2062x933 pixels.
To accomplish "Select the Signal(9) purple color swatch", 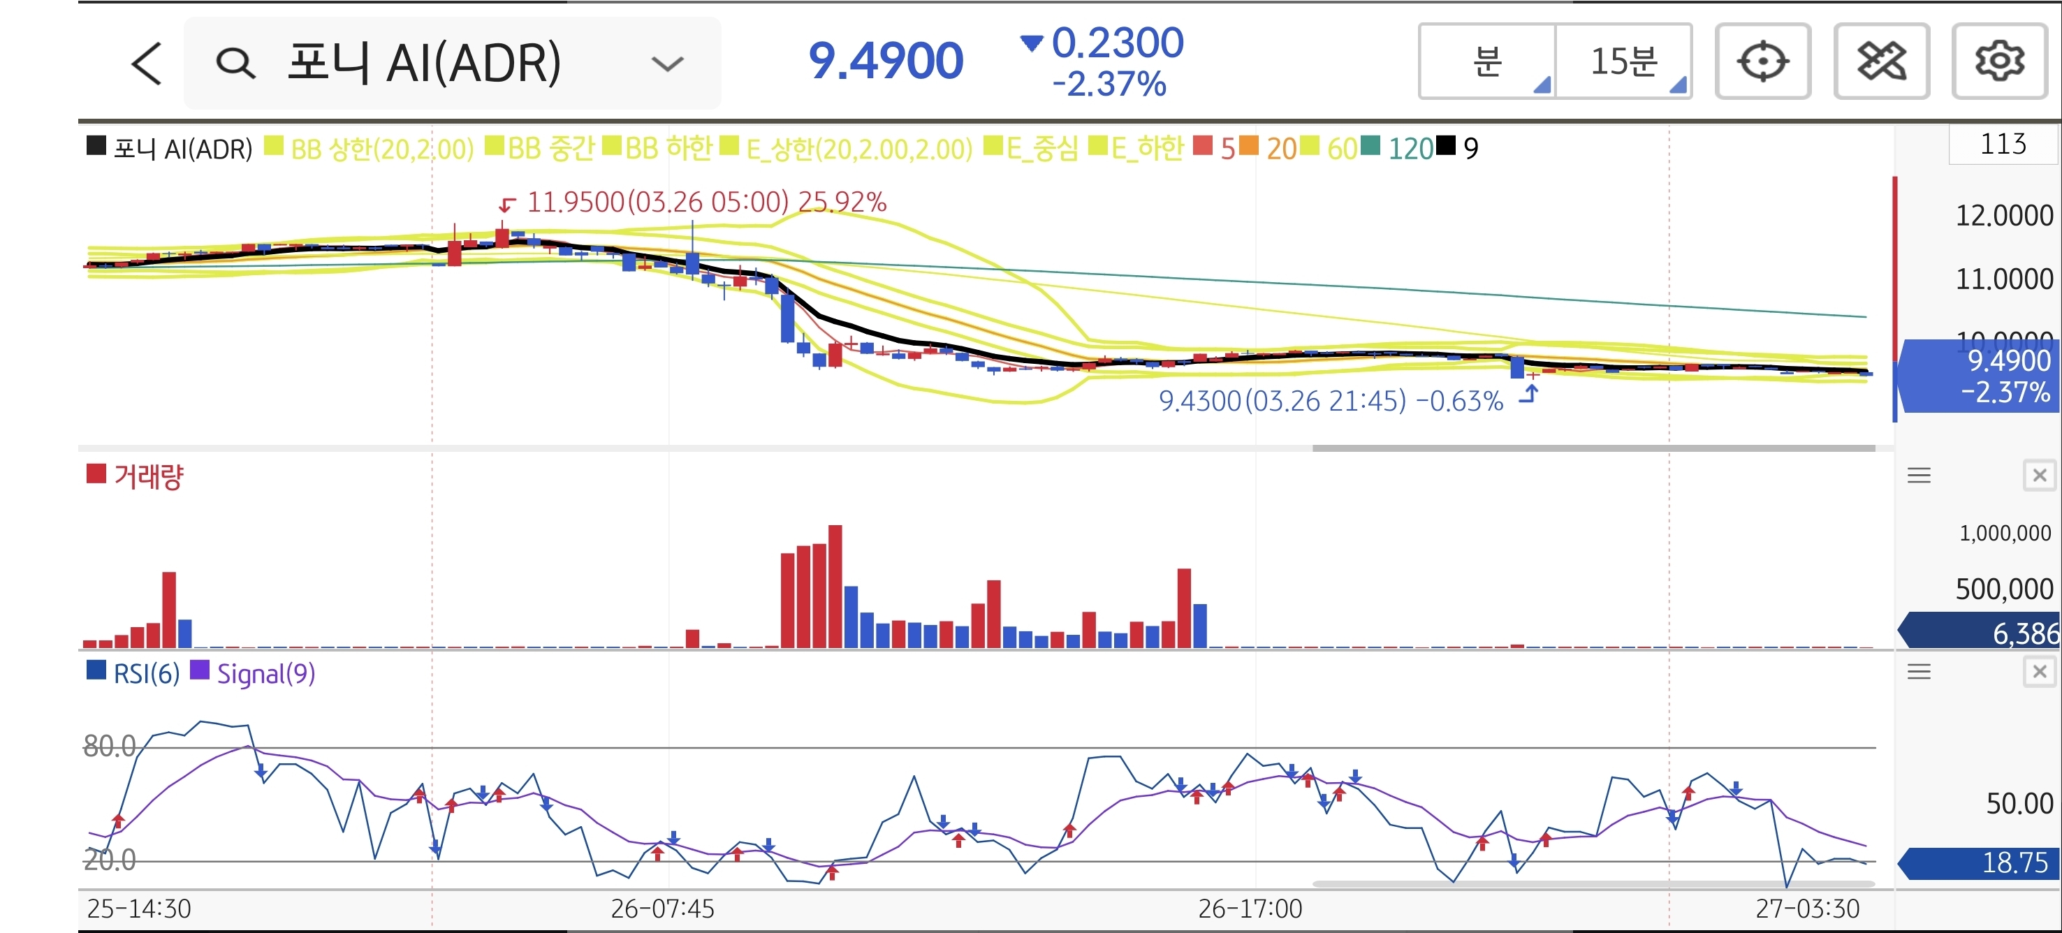I will coord(199,670).
